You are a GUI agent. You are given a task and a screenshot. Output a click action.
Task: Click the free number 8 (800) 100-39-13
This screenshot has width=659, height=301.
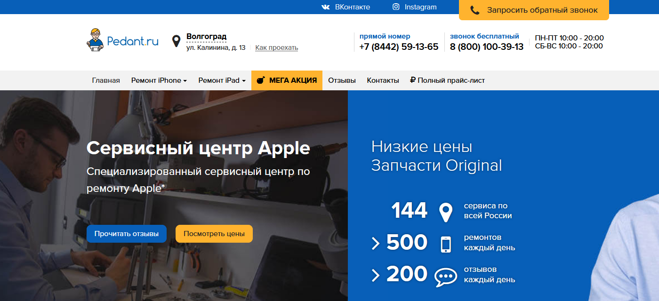tap(487, 47)
